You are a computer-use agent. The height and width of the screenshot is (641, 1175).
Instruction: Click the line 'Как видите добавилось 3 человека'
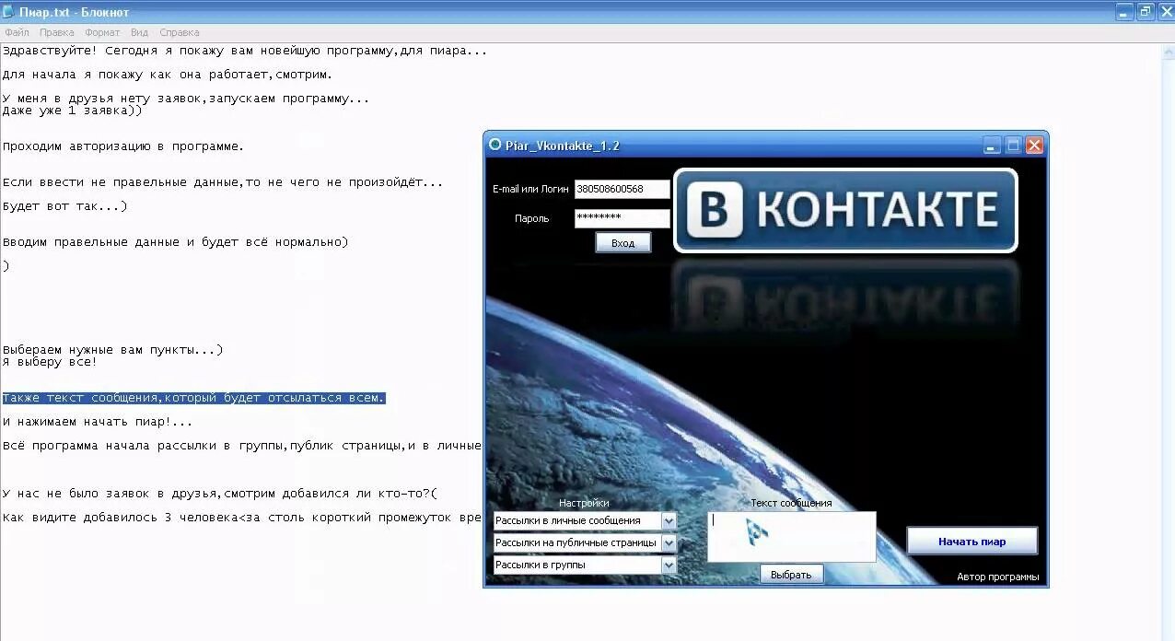click(242, 518)
